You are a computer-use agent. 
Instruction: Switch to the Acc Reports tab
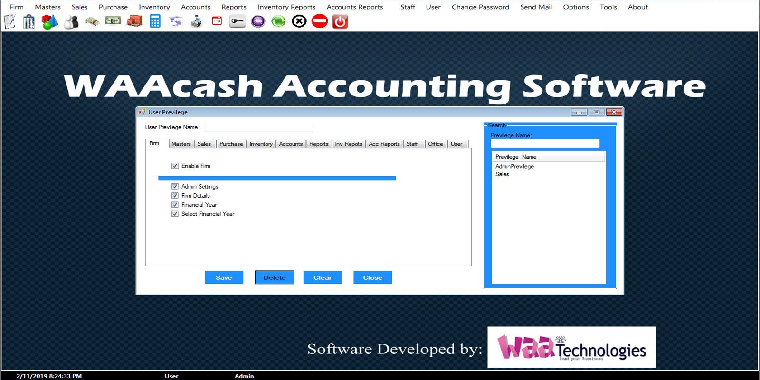tap(384, 144)
